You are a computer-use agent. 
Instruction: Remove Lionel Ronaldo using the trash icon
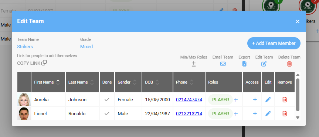pyautogui.click(x=285, y=113)
